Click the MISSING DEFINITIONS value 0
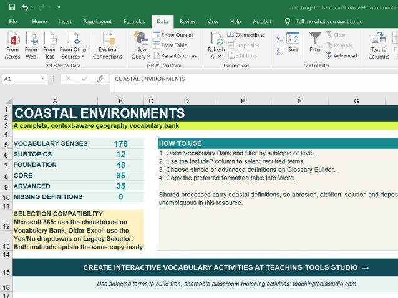The width and height of the screenshot is (398, 298). [x=121, y=197]
